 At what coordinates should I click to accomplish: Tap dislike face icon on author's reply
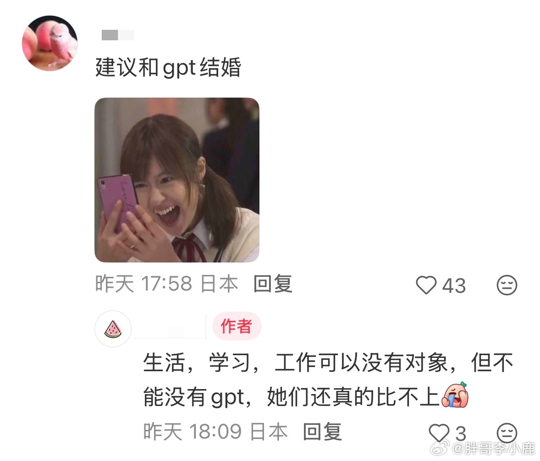(507, 433)
